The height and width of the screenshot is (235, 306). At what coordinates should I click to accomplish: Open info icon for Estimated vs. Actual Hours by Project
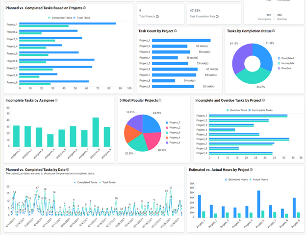click(x=252, y=169)
